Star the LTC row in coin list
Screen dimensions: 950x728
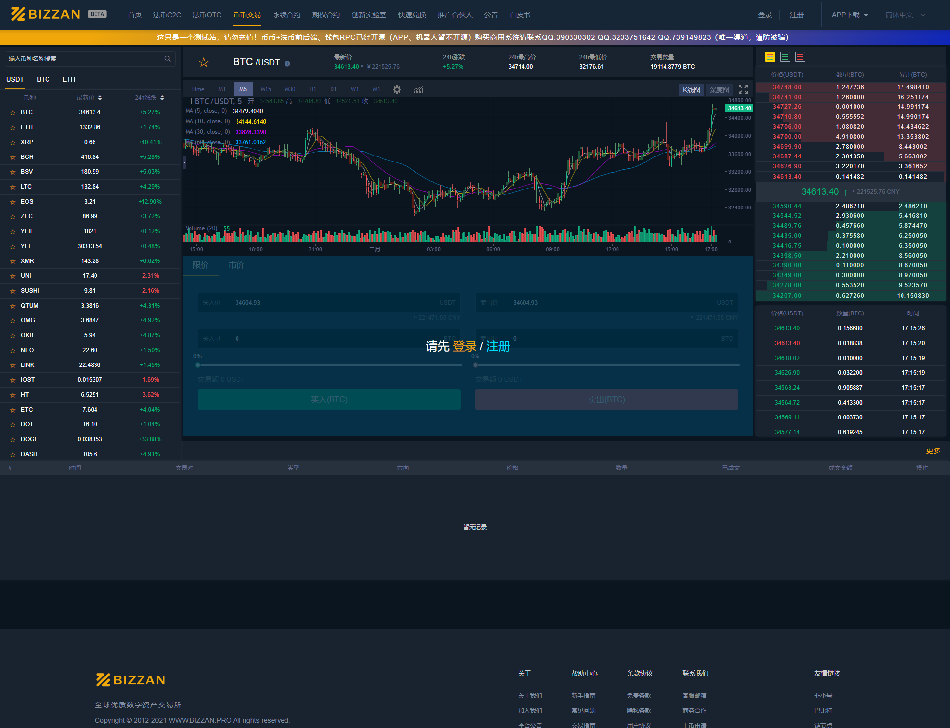click(13, 187)
